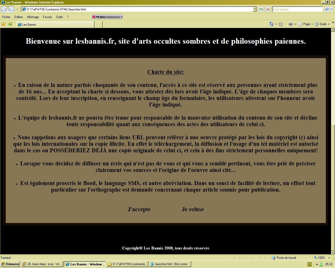Viewport: 335px width, 268px height.
Task: Restore the Internet Explorer window
Action: (327, 2)
